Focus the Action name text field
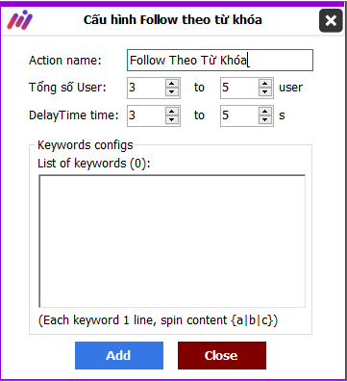The width and height of the screenshot is (347, 382). tap(220, 60)
